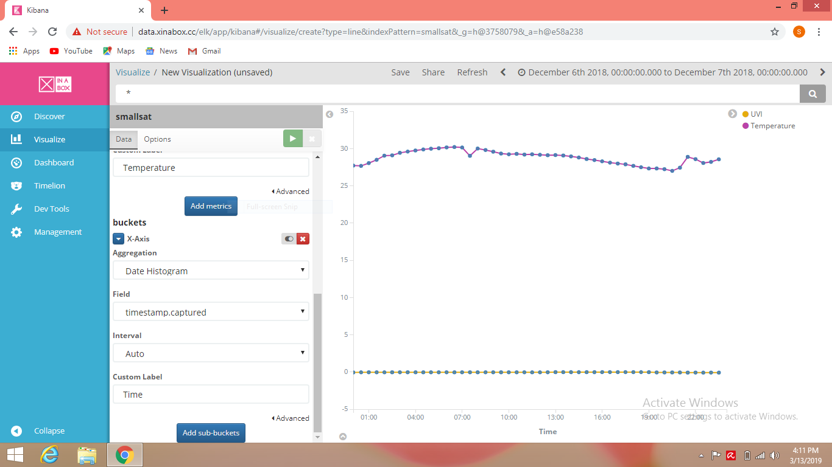Run the search with magnifier button
This screenshot has width=832, height=467.
tap(813, 94)
